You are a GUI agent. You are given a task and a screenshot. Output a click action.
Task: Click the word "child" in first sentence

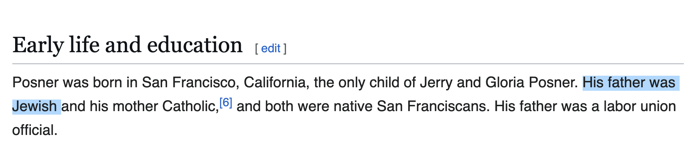384,83
